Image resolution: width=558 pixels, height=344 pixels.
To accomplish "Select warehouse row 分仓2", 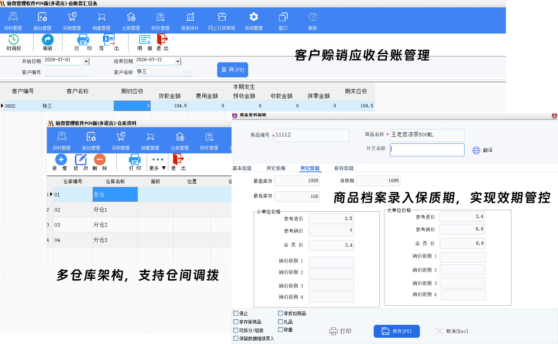I will (139, 225).
